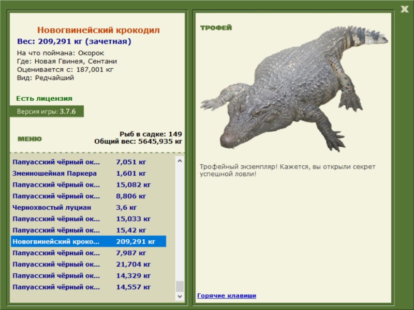Click the Вес: 209,291 кг (зачетная) text
The image size is (414, 310).
point(74,41)
